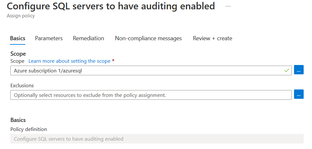Screen dimensions: 312x149
Task: Open the Review + create tab
Action: [212, 38]
